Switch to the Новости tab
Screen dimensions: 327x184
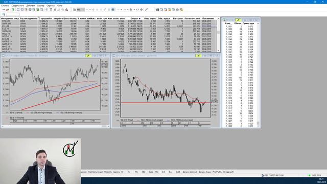point(108,172)
